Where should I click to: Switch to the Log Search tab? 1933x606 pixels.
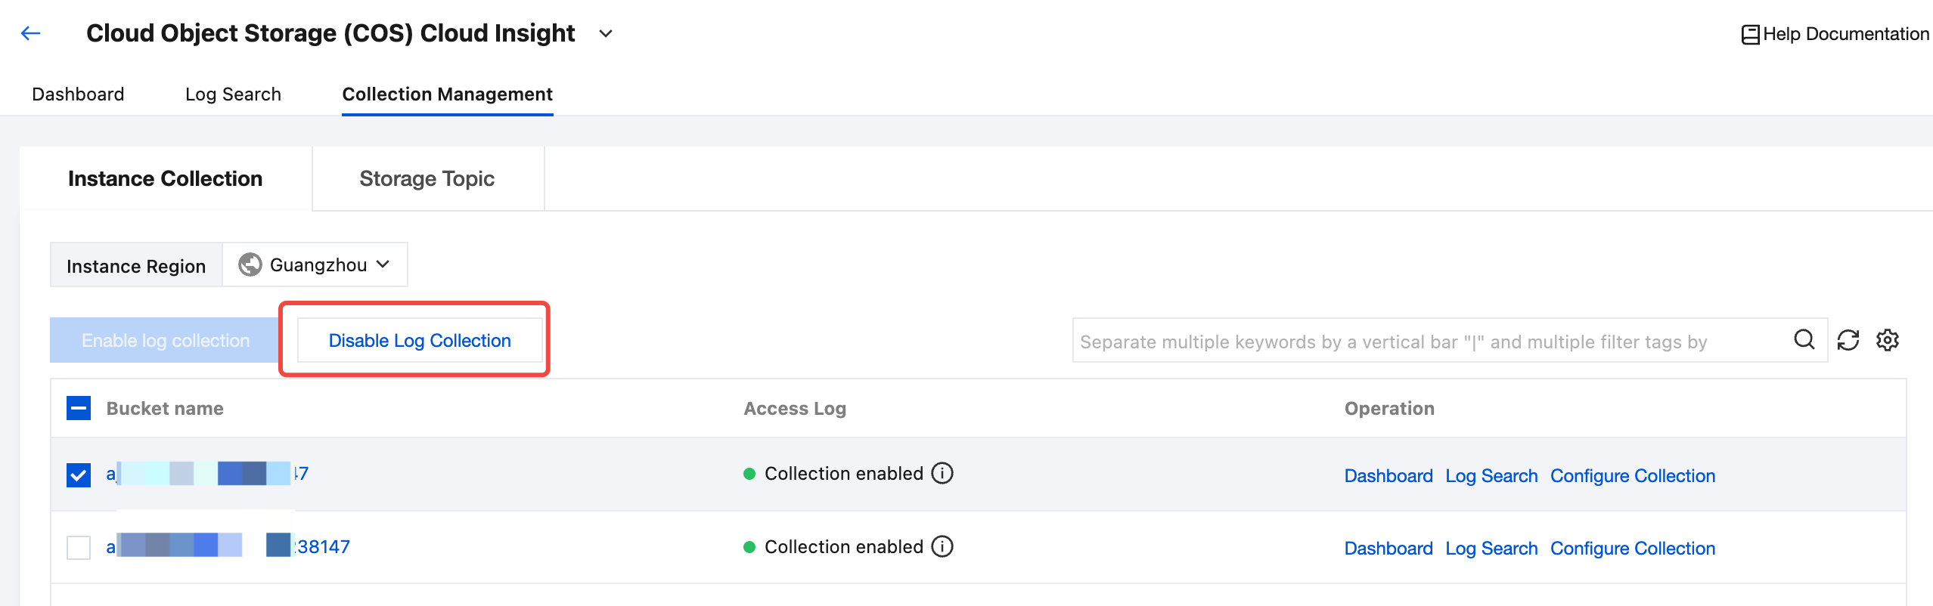pyautogui.click(x=233, y=94)
